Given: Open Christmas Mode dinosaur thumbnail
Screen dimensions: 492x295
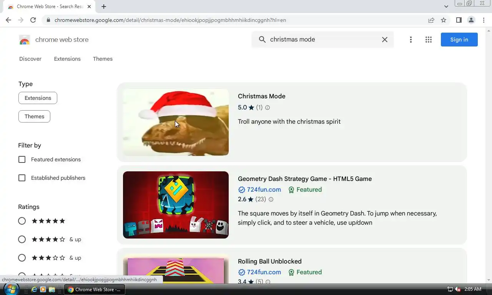Looking at the screenshot, I should coord(176,122).
